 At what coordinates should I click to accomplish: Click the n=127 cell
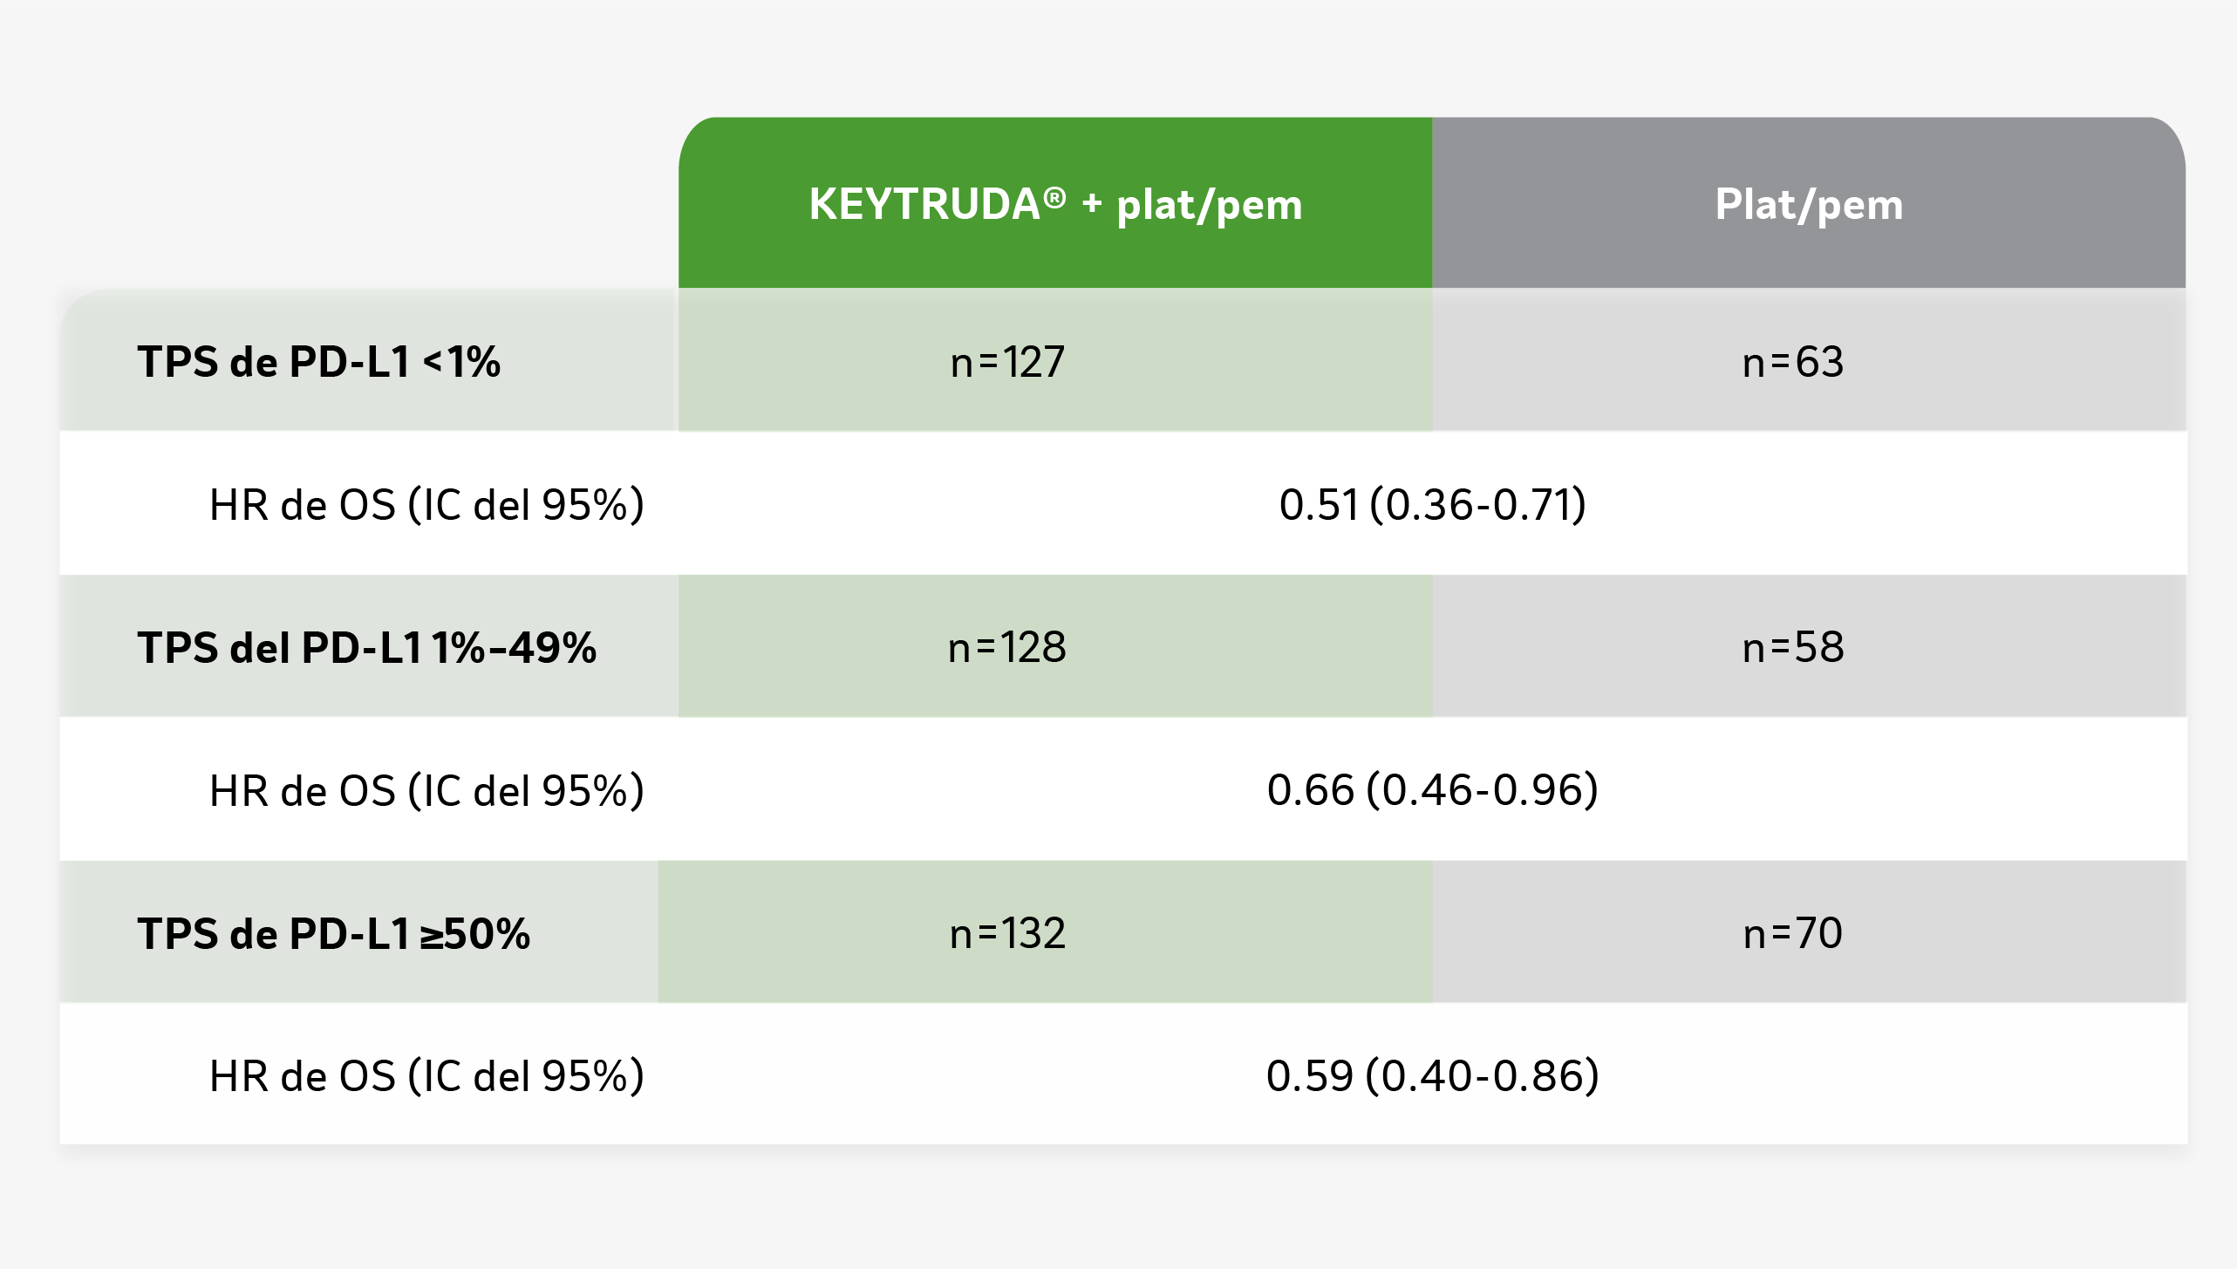[1007, 362]
